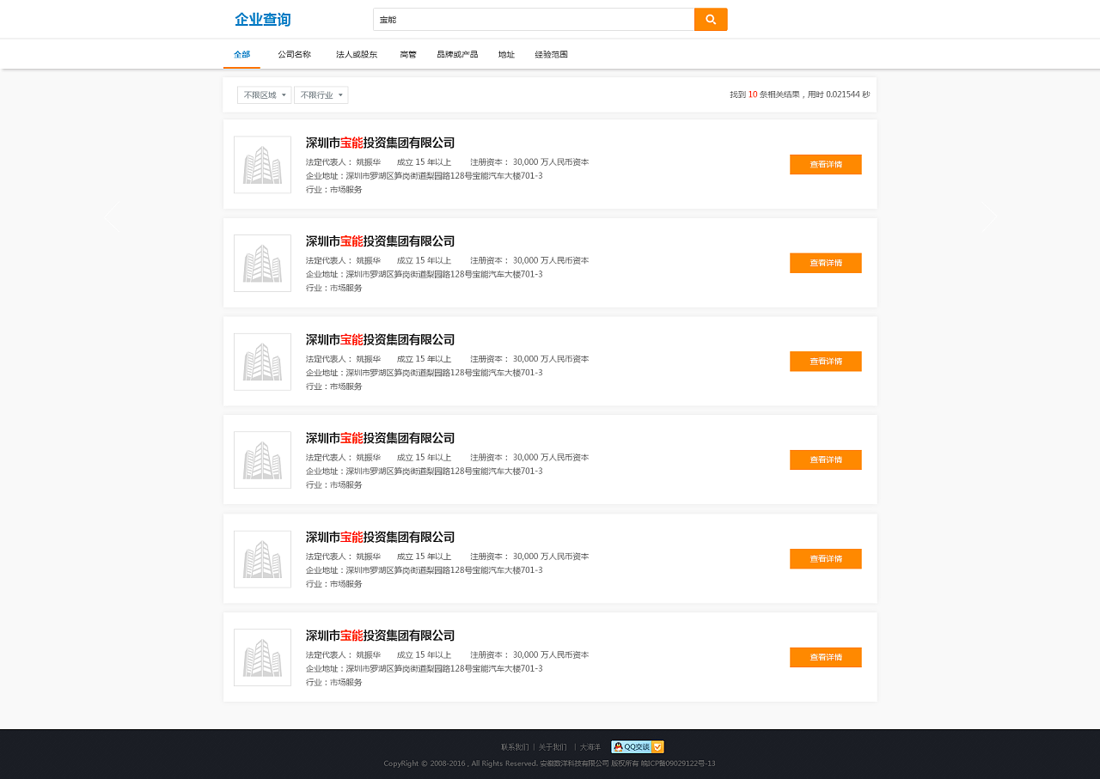Click the 企业查询 site logo
This screenshot has width=1100, height=779.
coord(262,18)
